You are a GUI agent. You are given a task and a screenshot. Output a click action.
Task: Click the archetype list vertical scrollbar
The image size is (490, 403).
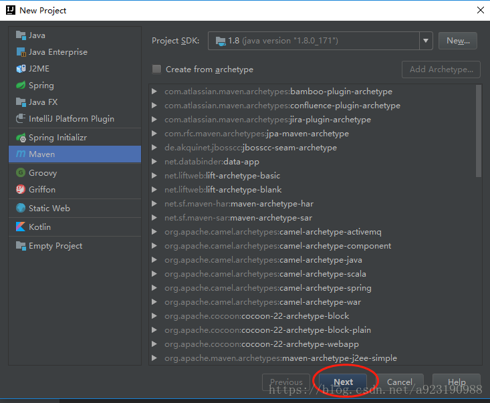click(479, 131)
